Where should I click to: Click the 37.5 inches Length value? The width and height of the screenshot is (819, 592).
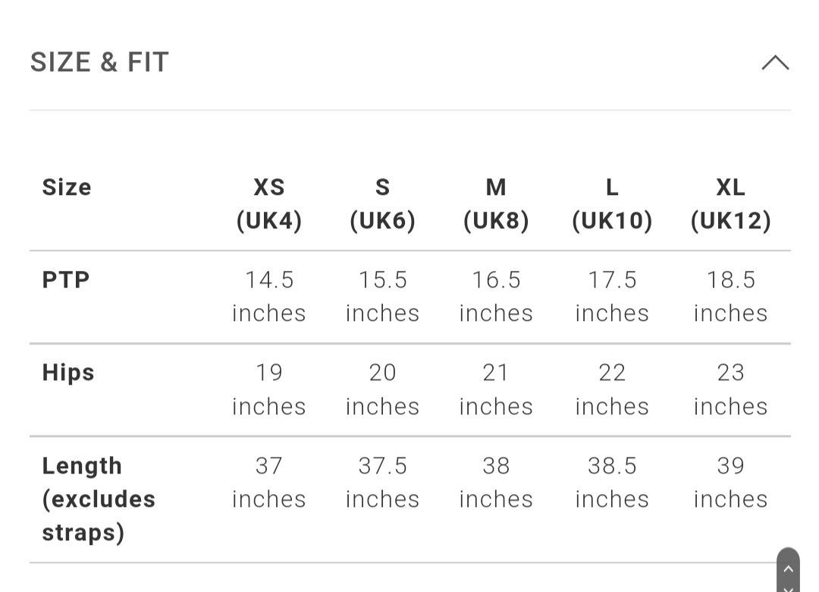(x=383, y=482)
